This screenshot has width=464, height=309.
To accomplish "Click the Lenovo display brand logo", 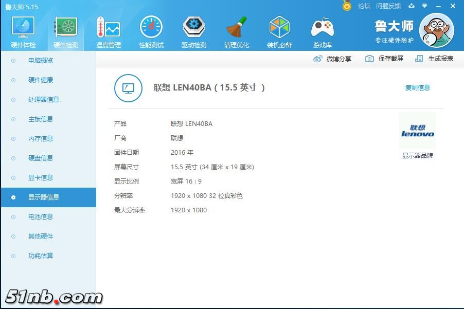I will point(417,131).
